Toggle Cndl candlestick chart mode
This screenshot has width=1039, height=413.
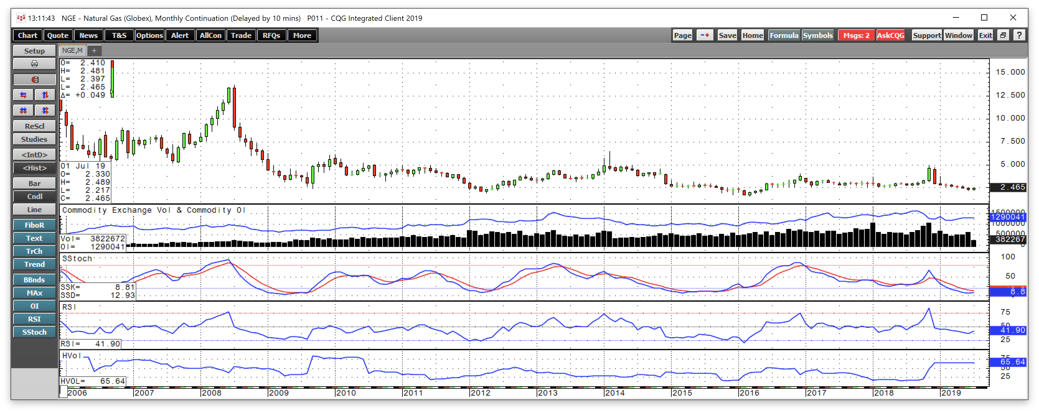pyautogui.click(x=34, y=196)
